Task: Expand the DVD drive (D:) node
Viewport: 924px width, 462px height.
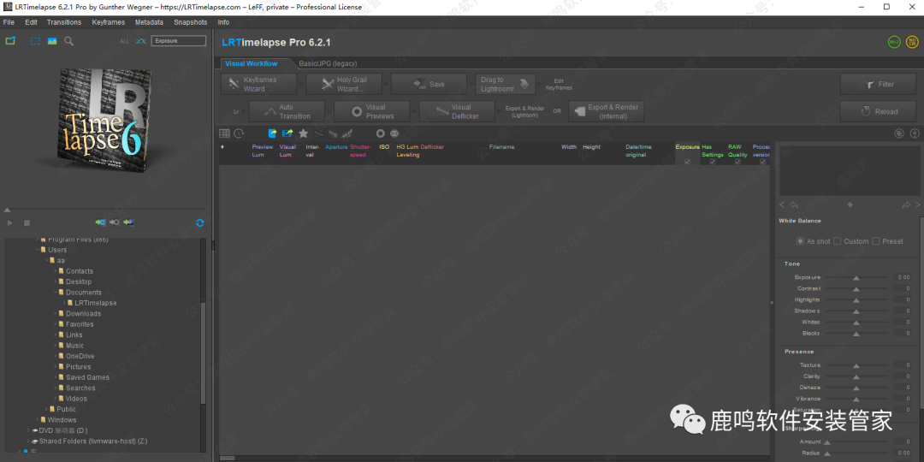Action: [x=28, y=430]
